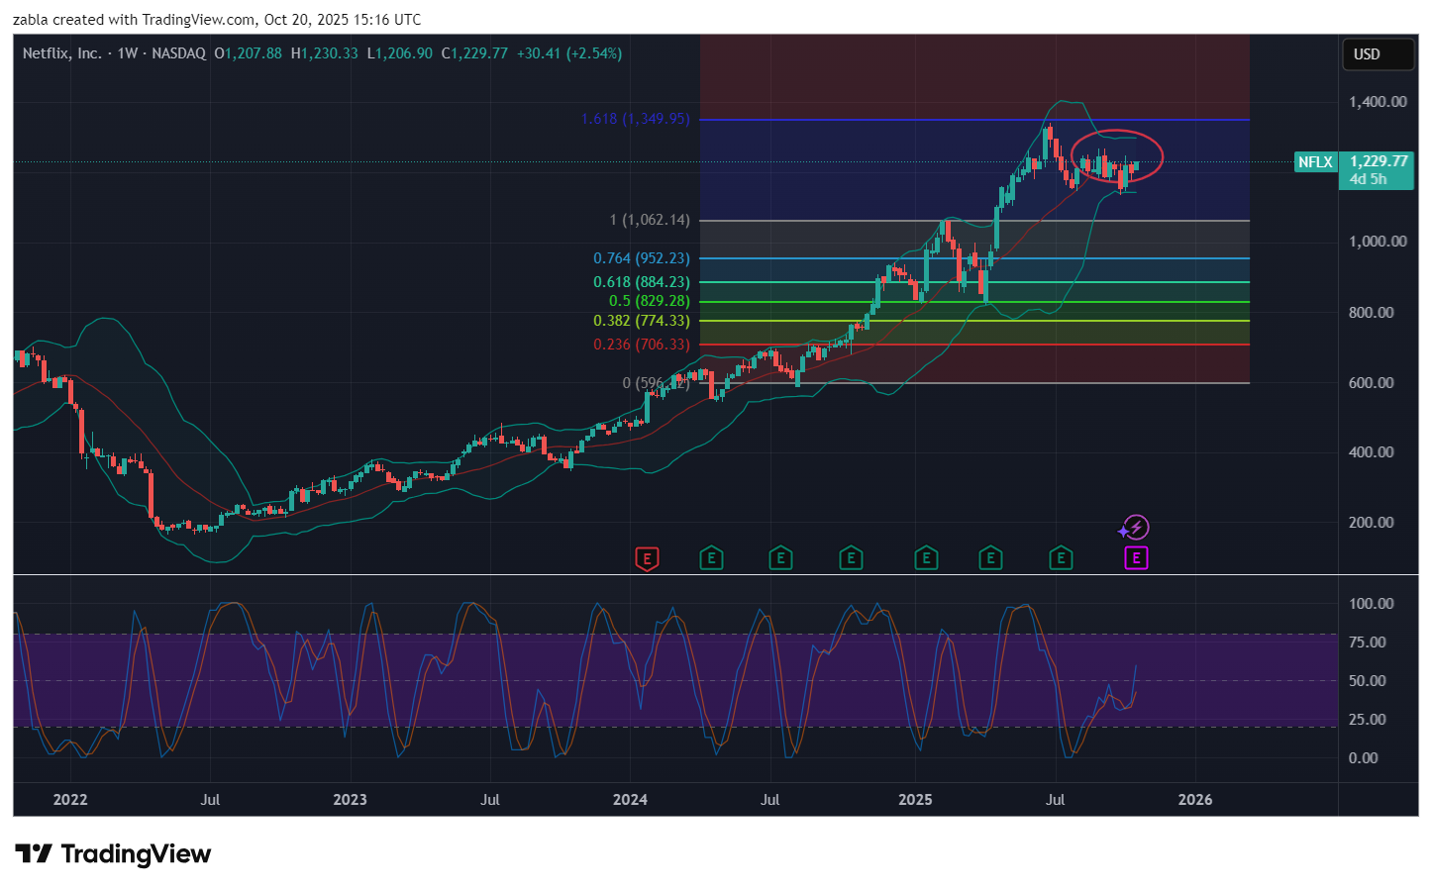Image resolution: width=1432 pixels, height=891 pixels.
Task: Click last green earnings marker before purple one
Action: 1061,558
